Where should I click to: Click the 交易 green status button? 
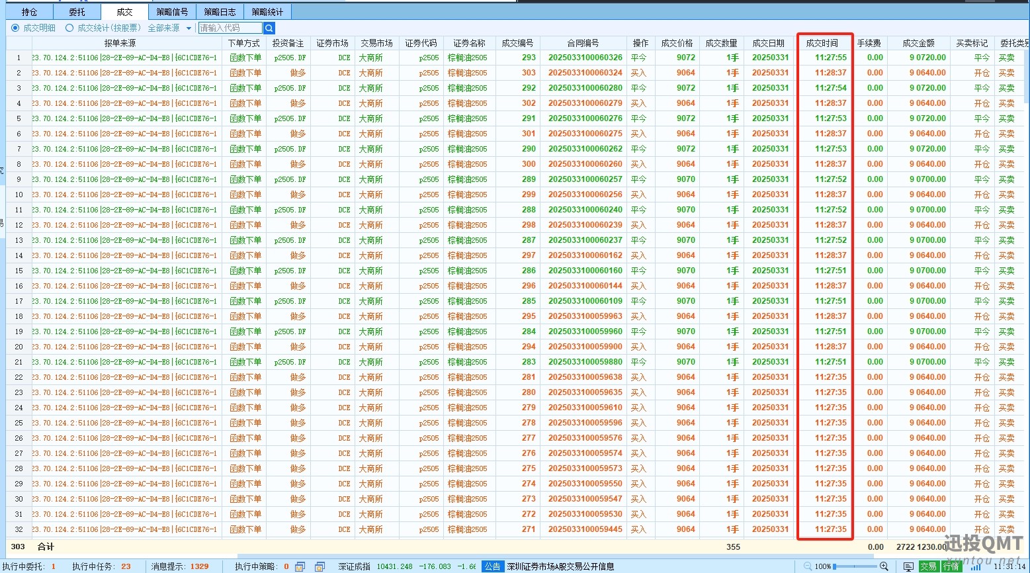click(929, 566)
